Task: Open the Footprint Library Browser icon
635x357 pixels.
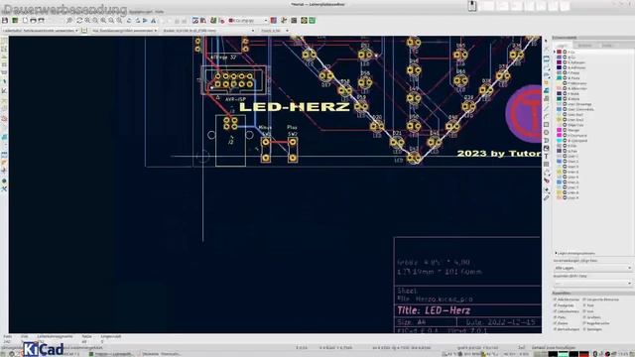Action: (x=203, y=20)
